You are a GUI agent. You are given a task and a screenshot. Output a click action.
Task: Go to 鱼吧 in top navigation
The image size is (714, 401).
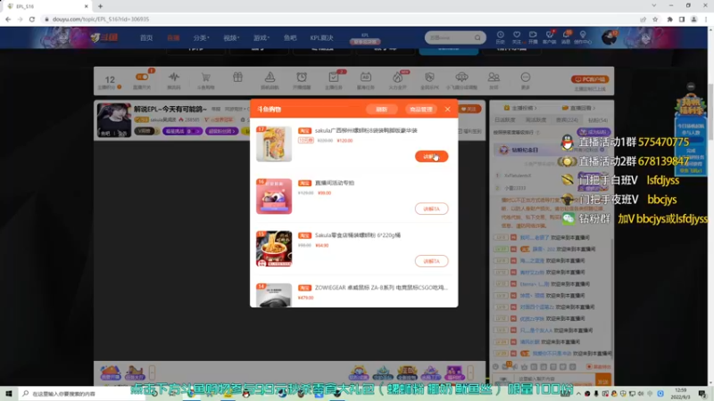click(x=290, y=37)
